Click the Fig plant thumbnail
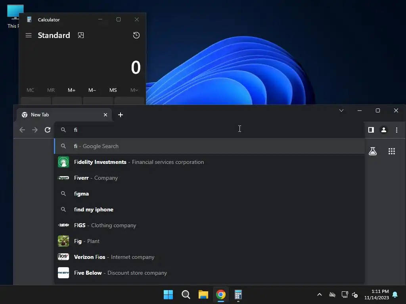 (63, 241)
